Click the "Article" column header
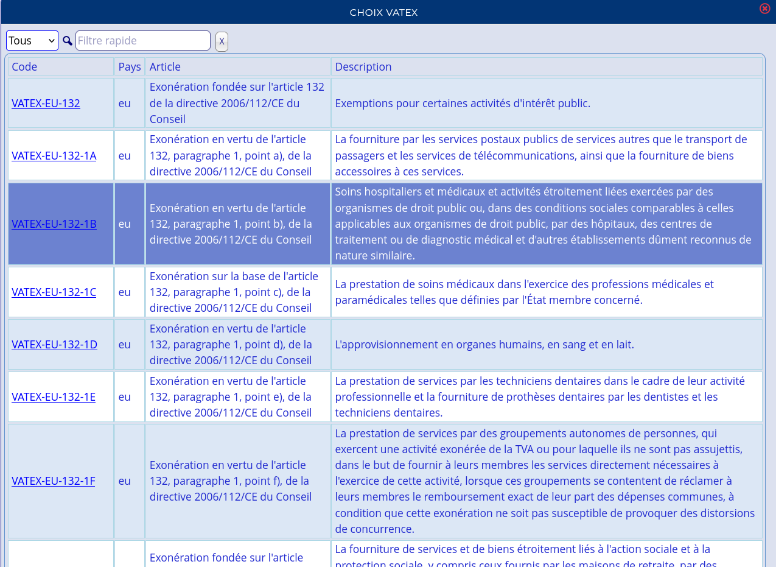The width and height of the screenshot is (776, 567). [165, 66]
